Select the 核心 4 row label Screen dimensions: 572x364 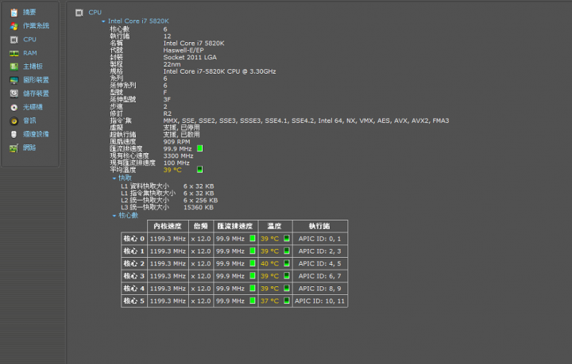[x=134, y=289]
